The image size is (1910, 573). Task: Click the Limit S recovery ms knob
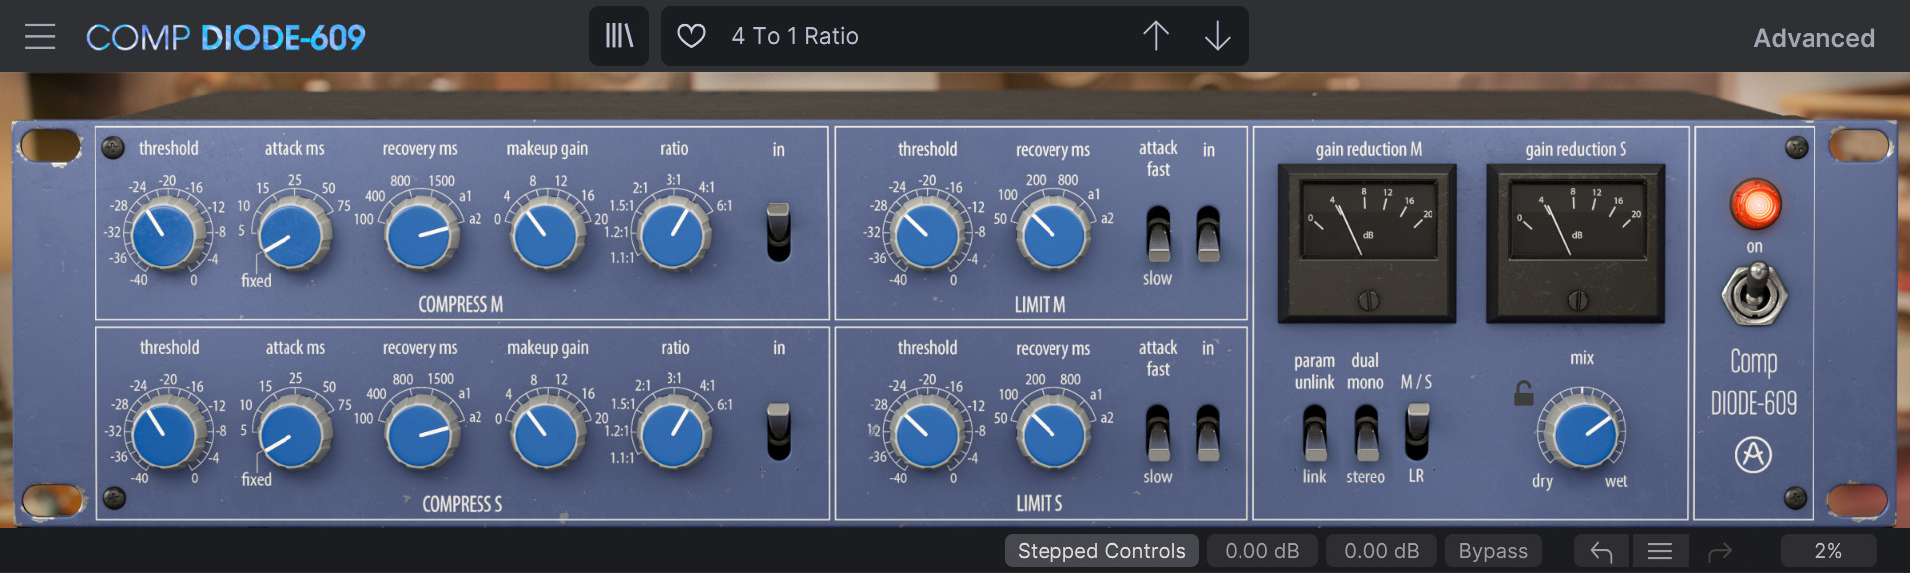click(1053, 434)
